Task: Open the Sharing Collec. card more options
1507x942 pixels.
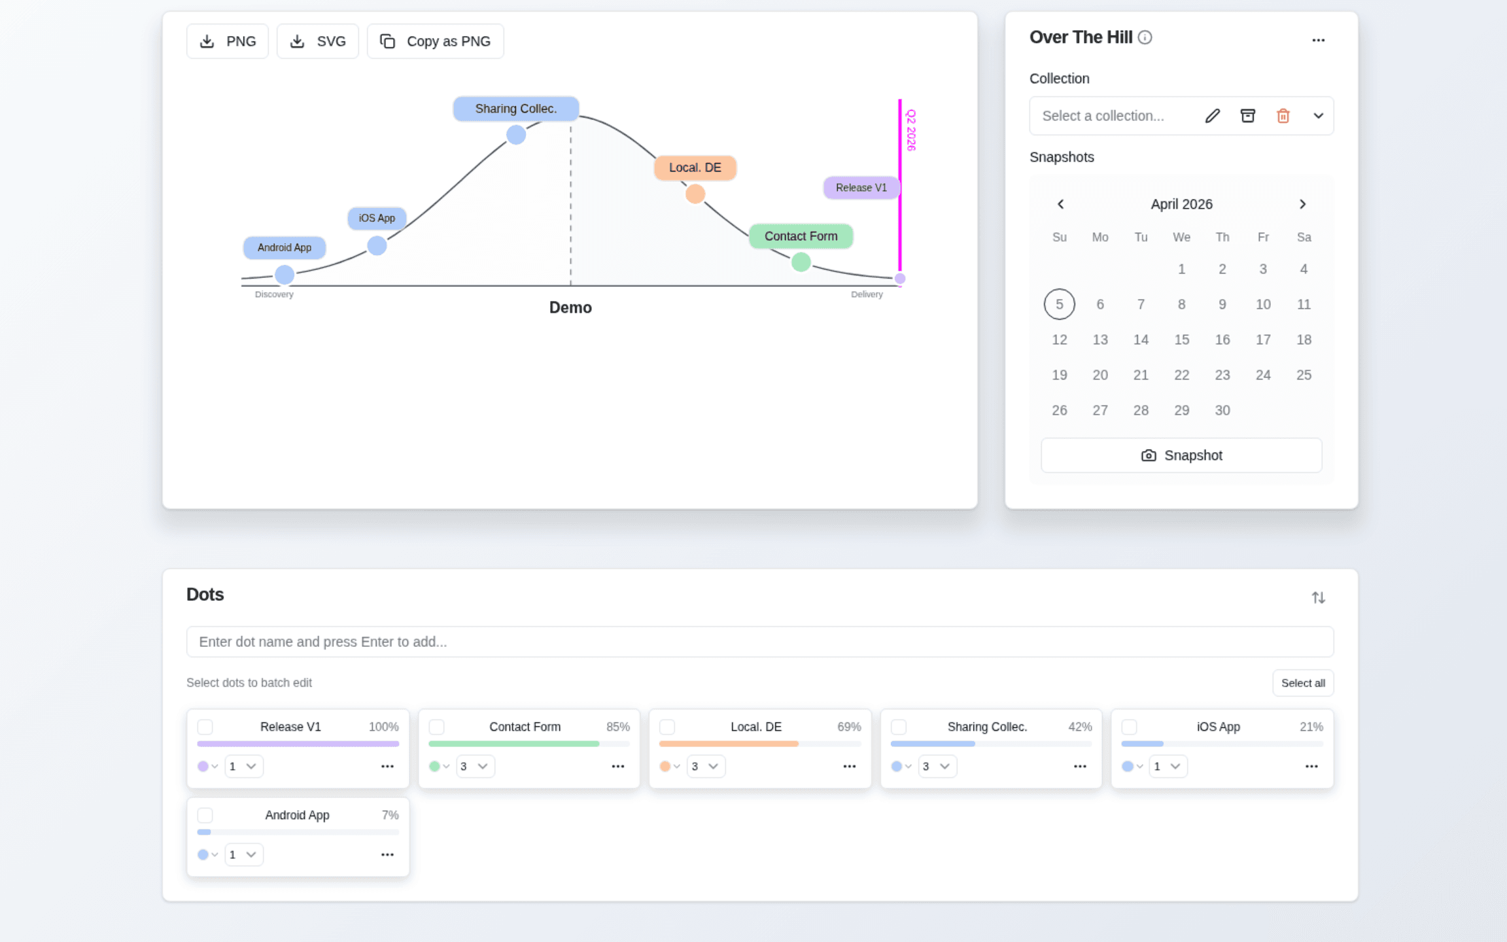Action: [x=1080, y=766]
